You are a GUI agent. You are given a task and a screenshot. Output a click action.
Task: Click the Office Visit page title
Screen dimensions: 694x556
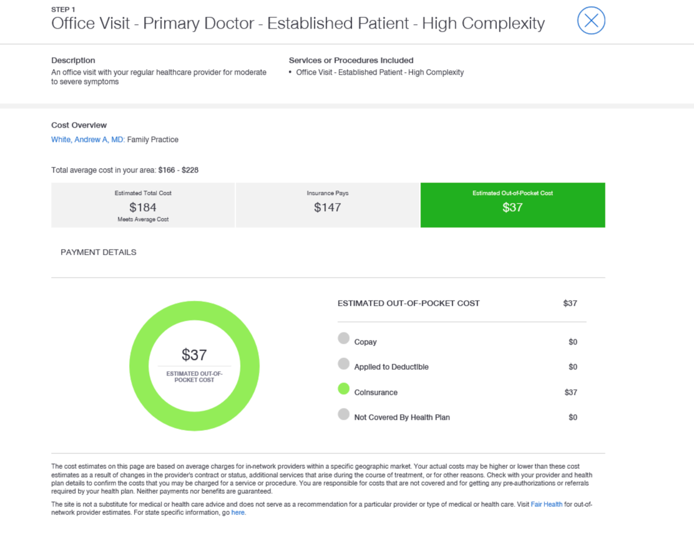[298, 24]
